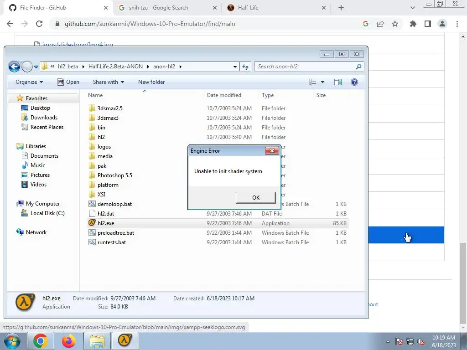The image size is (467, 350).
Task: Select the bin folder
Action: [101, 128]
